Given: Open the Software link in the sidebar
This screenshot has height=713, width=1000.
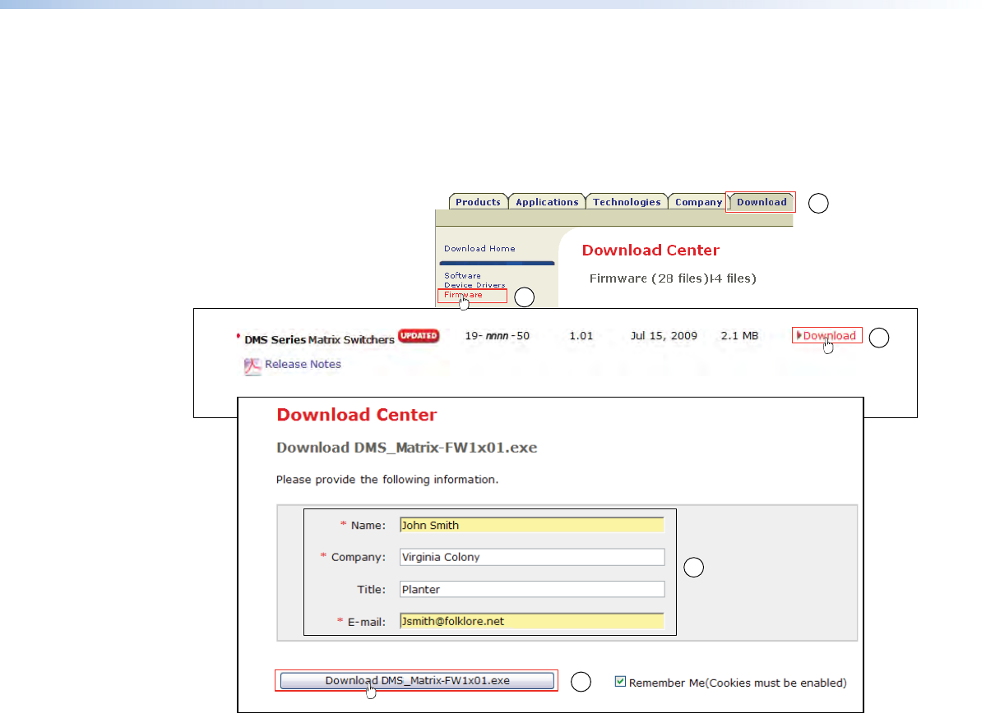Looking at the screenshot, I should [462, 276].
